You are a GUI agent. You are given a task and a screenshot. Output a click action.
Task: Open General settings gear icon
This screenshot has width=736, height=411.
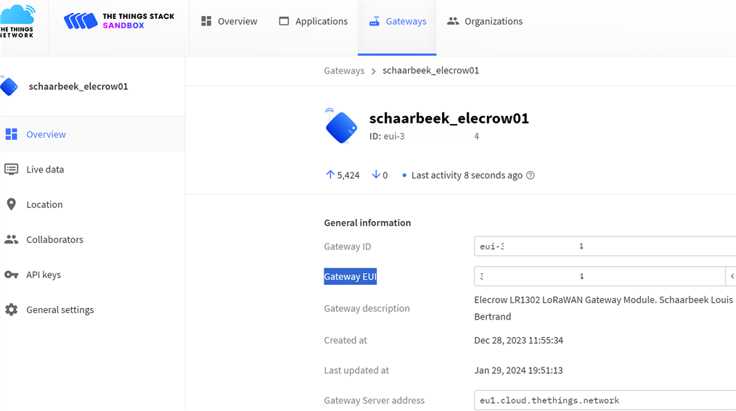[12, 310]
